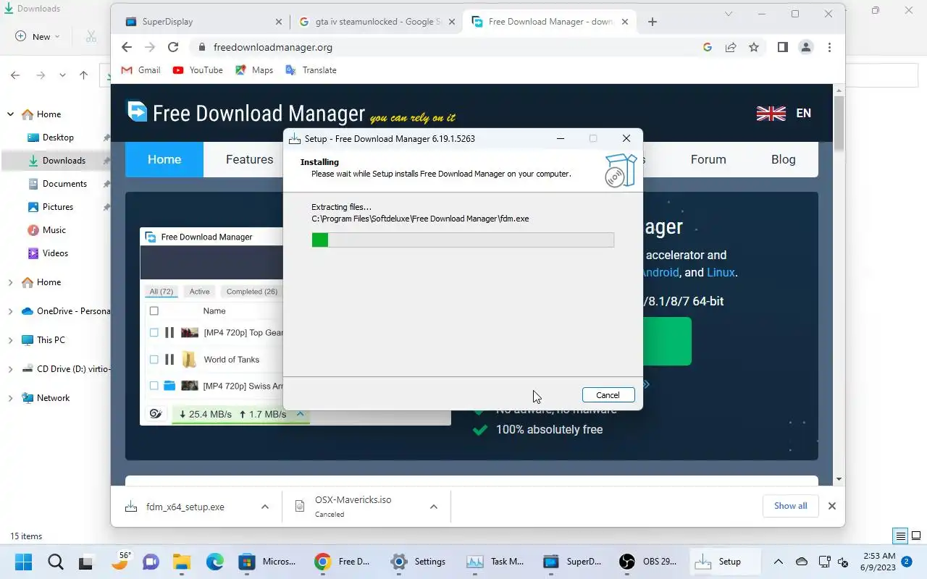Open options for fdm_x64_setup.exe download

tap(265, 507)
